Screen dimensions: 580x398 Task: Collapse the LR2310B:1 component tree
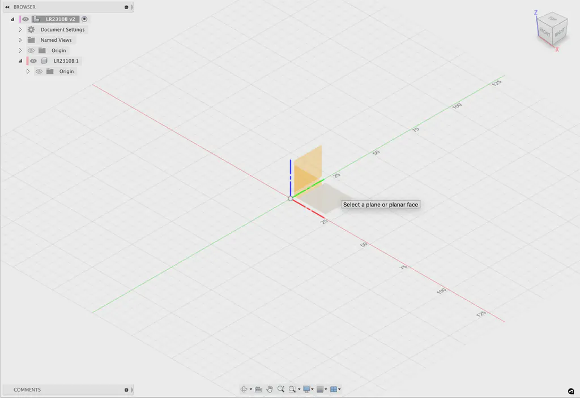[20, 61]
